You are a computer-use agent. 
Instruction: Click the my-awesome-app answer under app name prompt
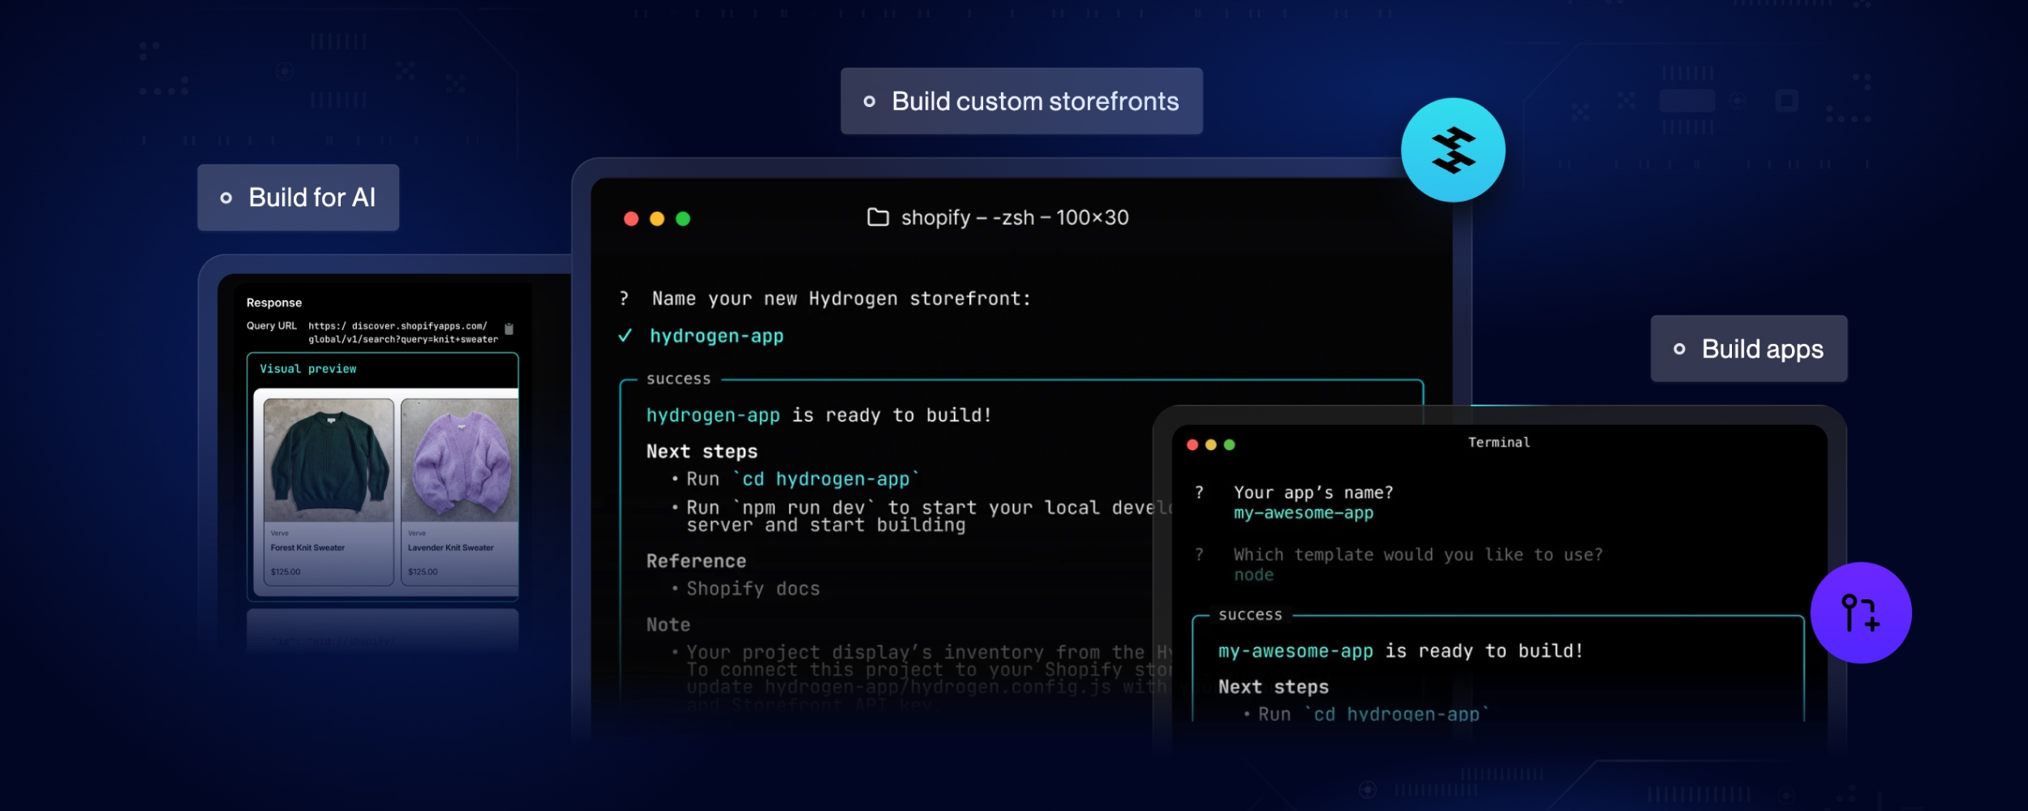pyautogui.click(x=1304, y=513)
